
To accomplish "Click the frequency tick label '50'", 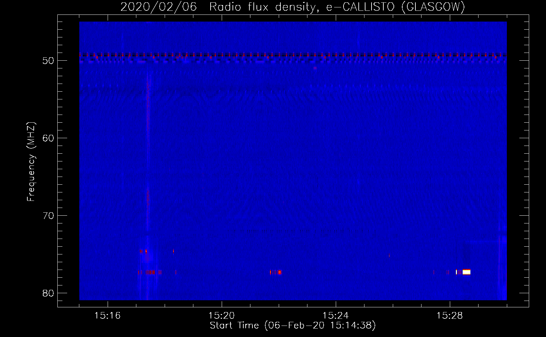I will tap(48, 61).
